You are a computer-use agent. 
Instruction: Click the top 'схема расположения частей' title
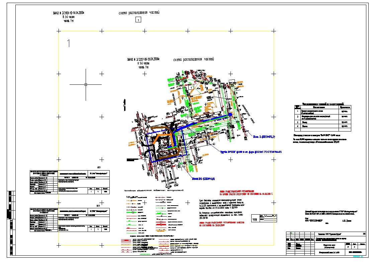pyautogui.click(x=139, y=12)
